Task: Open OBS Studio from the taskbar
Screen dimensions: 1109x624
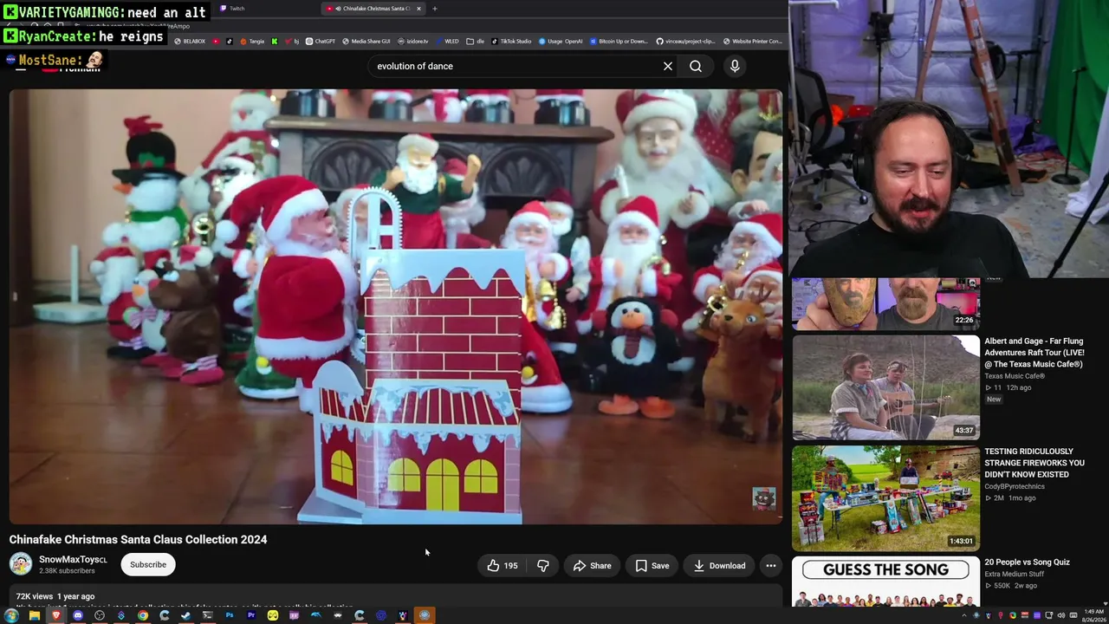Action: (x=99, y=615)
